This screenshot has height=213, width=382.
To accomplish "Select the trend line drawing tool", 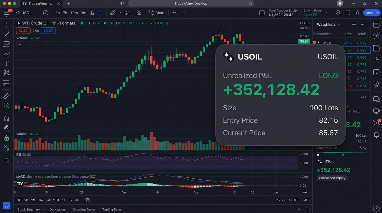I will pyautogui.click(x=6, y=34).
